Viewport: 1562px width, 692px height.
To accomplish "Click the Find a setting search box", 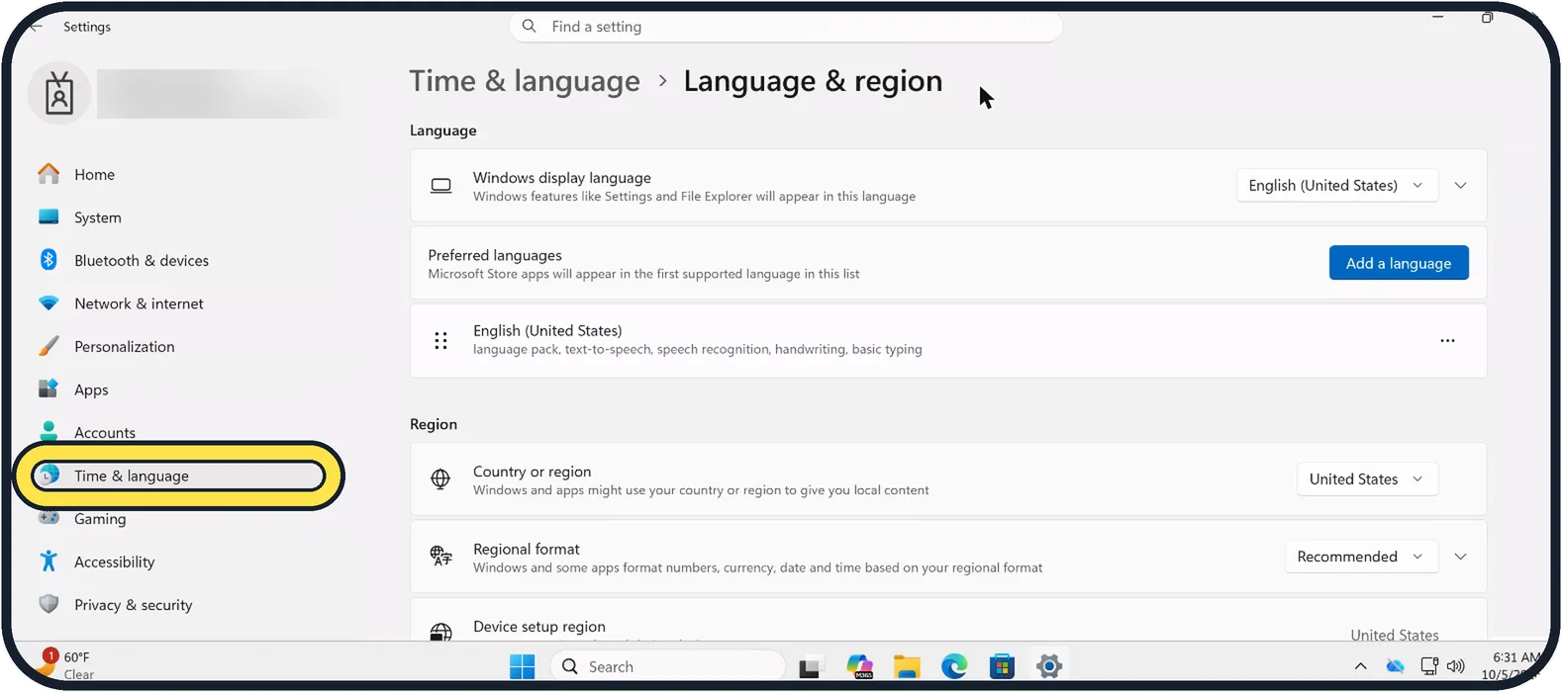I will (786, 27).
